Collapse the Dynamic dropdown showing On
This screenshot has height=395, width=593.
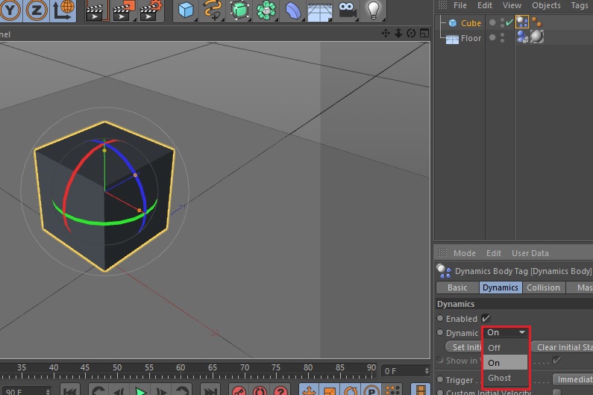coord(506,332)
